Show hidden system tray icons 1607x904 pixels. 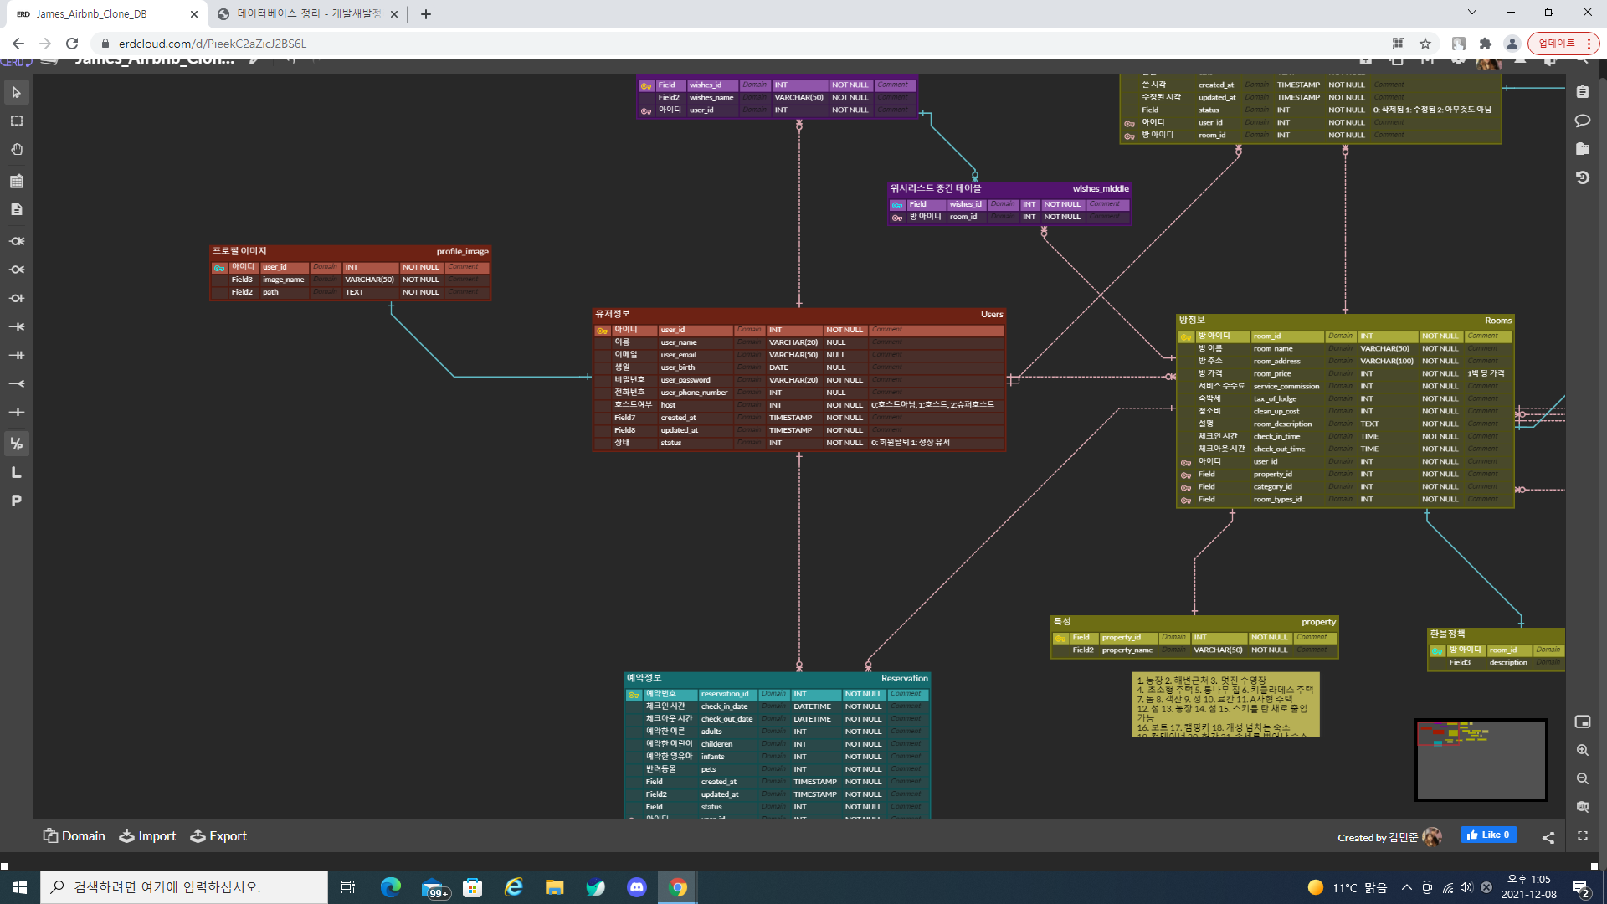click(1406, 887)
